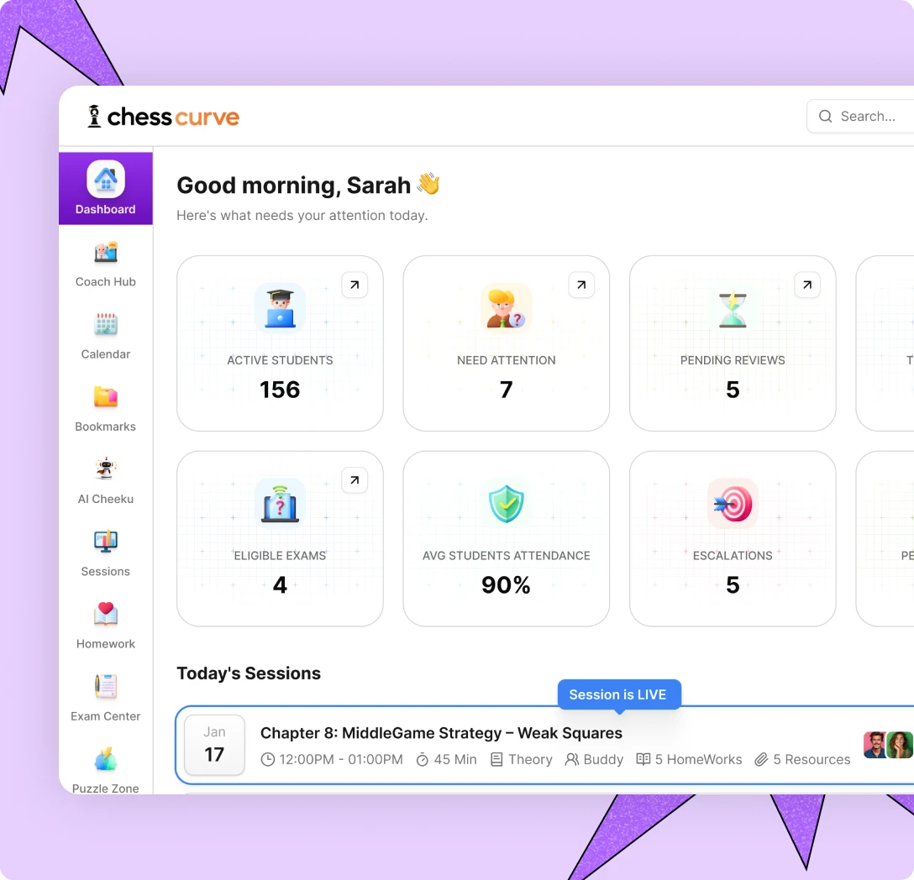
Task: Click the 45 Min duration label
Action: point(447,759)
